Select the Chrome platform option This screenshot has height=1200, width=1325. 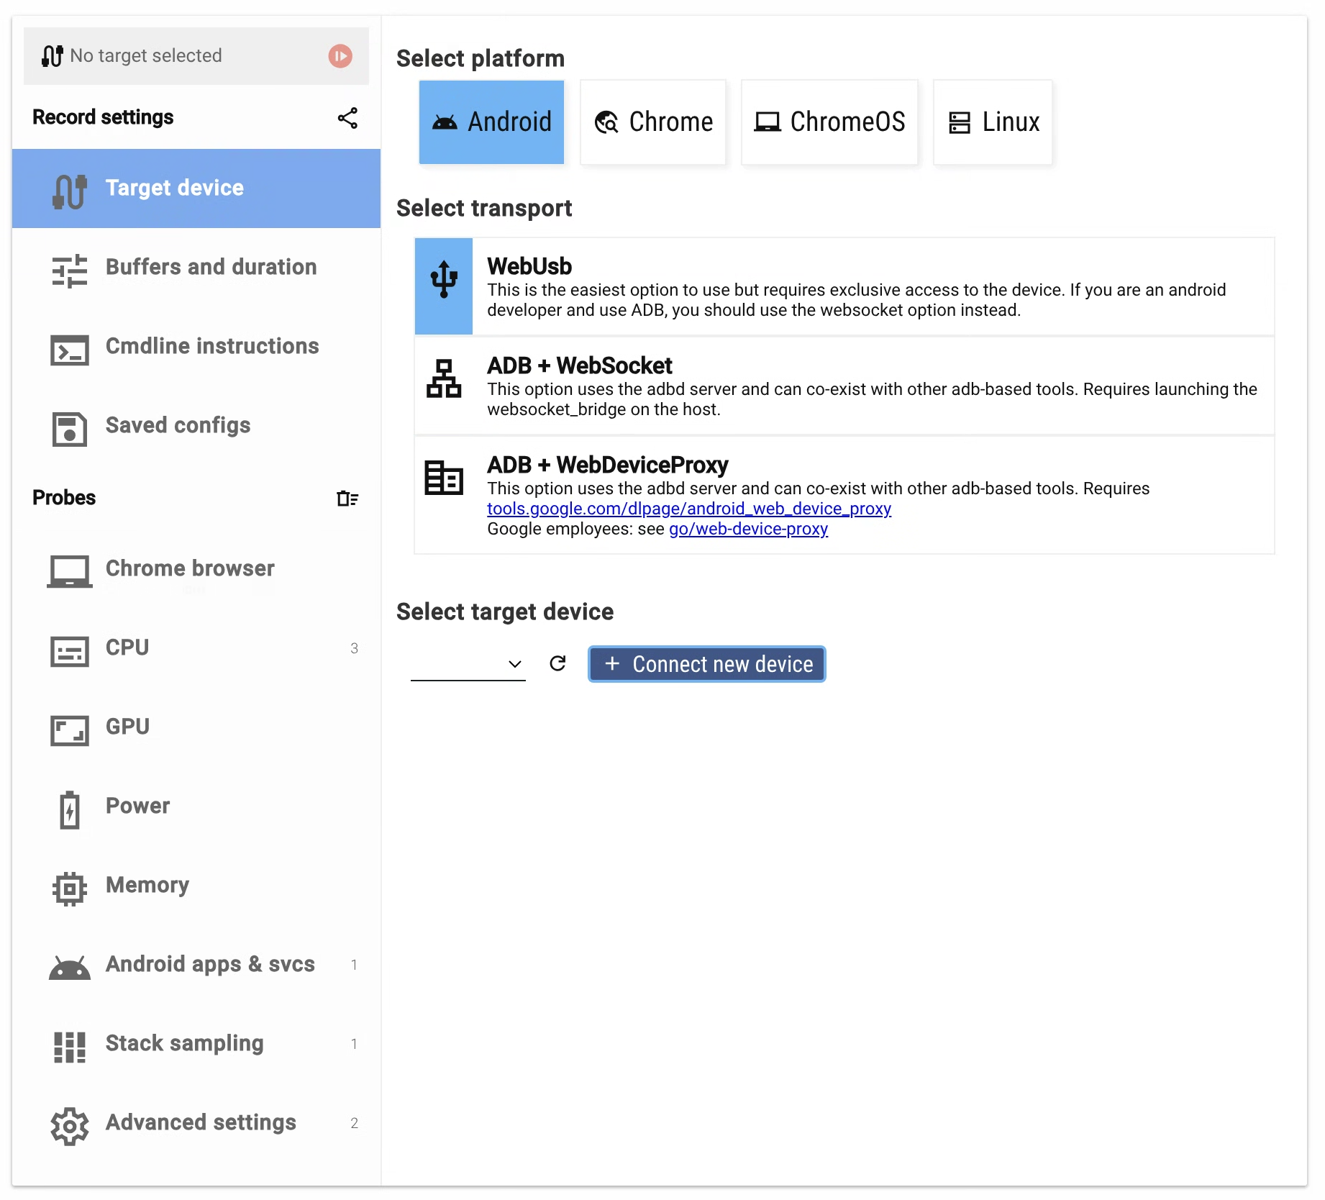coord(653,122)
